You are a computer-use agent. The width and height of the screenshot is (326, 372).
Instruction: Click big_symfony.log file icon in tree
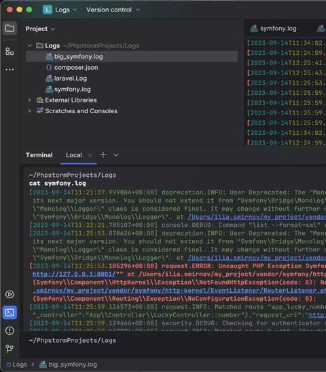point(49,57)
